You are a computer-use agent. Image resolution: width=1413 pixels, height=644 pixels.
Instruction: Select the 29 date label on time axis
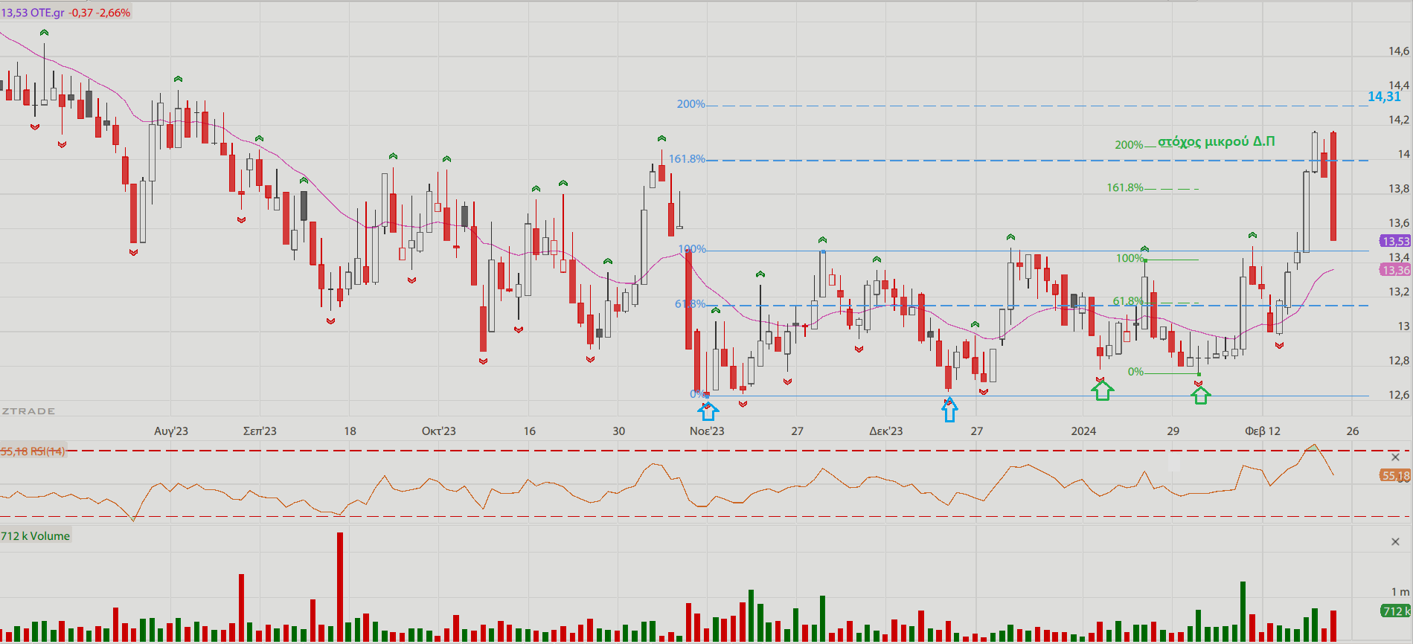coord(1173,431)
